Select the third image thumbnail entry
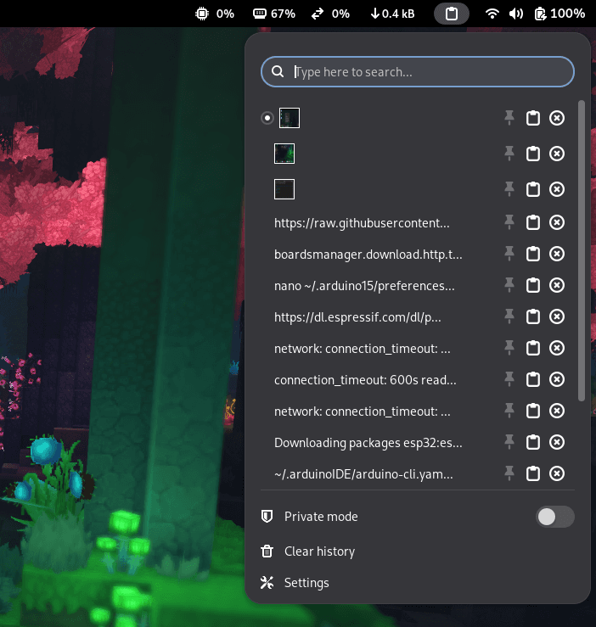The height and width of the screenshot is (627, 596). [284, 189]
